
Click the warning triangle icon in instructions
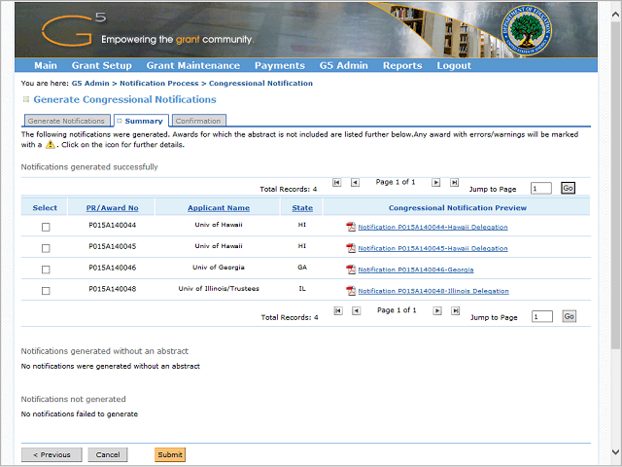point(50,145)
